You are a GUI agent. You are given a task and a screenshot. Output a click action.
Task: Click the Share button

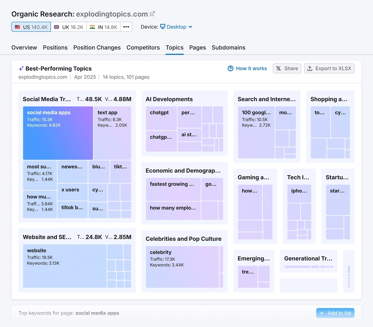coord(287,68)
